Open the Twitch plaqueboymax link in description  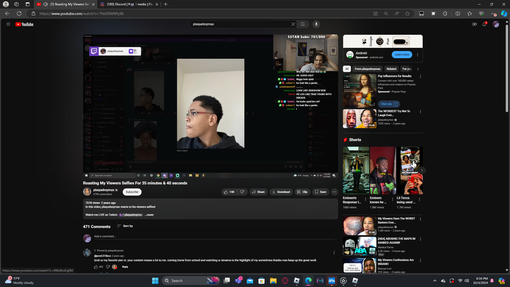tap(131, 215)
